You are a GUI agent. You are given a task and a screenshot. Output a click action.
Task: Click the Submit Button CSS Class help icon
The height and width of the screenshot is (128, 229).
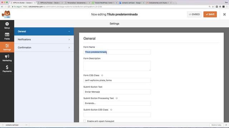pos(111,110)
